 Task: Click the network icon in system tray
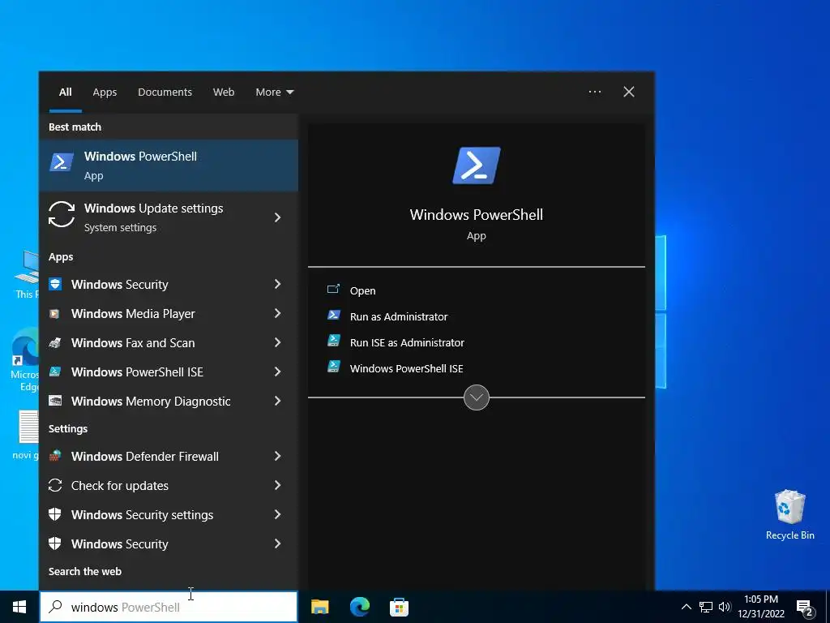(706, 607)
